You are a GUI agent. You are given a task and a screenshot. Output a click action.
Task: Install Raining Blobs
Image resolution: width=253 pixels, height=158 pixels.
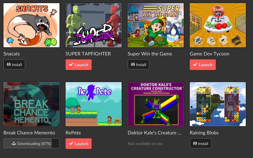(201, 143)
